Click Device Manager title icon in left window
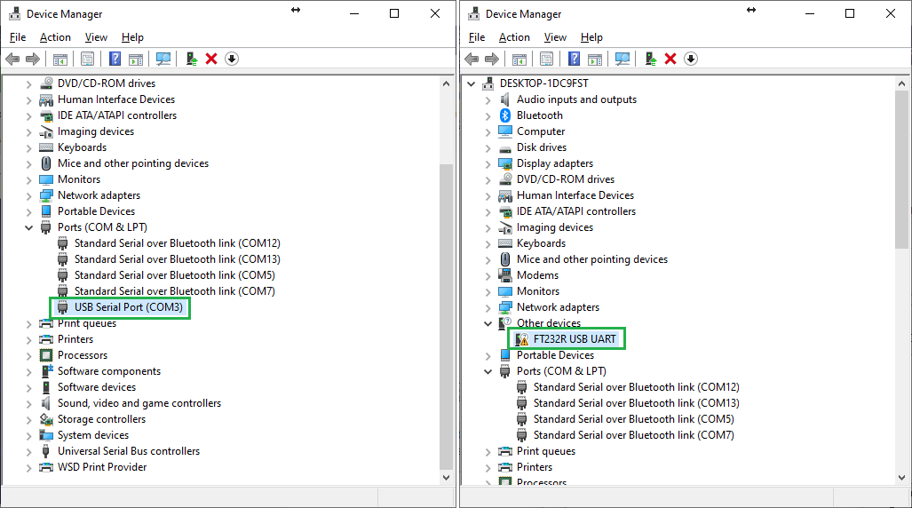912x508 pixels. 14,13
